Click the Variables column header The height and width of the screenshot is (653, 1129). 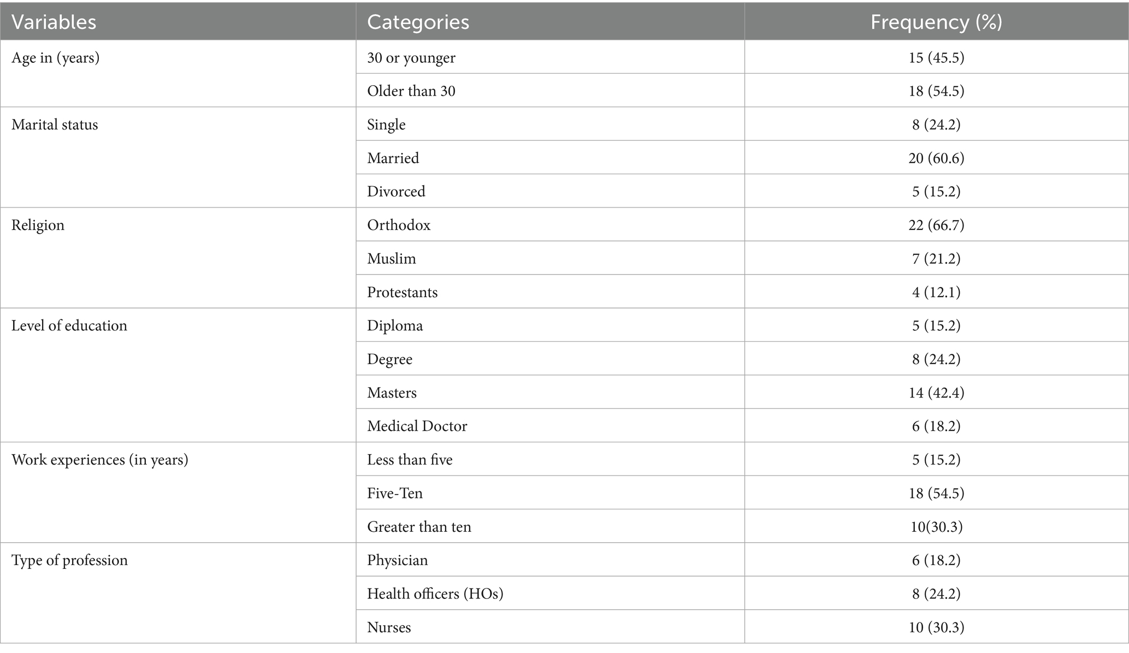point(178,22)
